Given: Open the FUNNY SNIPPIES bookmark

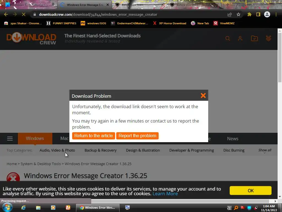Looking at the screenshot, I should click(x=61, y=23).
